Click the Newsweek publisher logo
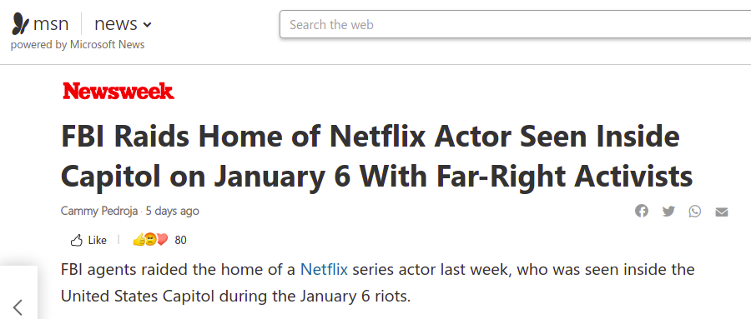The width and height of the screenshot is (751, 319). (x=118, y=91)
